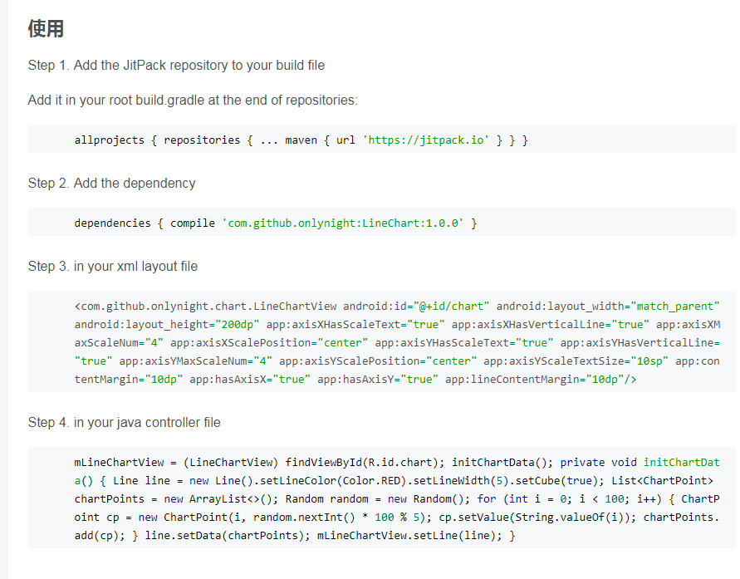Click 'Step 4. in your java controller file'
Image resolution: width=740 pixels, height=579 pixels.
pos(124,422)
